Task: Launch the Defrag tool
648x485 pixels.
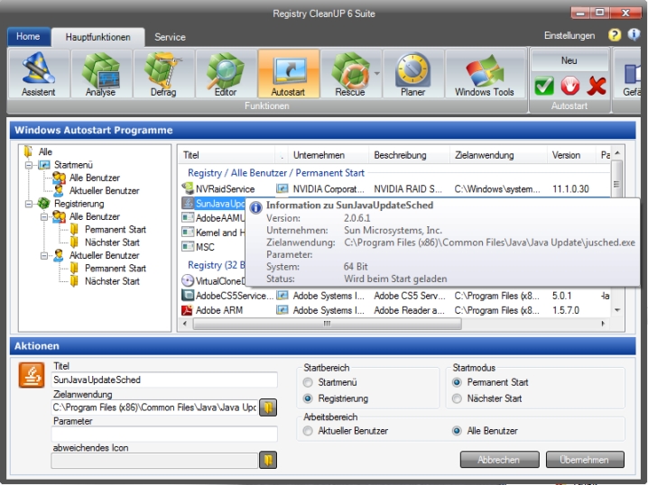Action: pos(162,74)
